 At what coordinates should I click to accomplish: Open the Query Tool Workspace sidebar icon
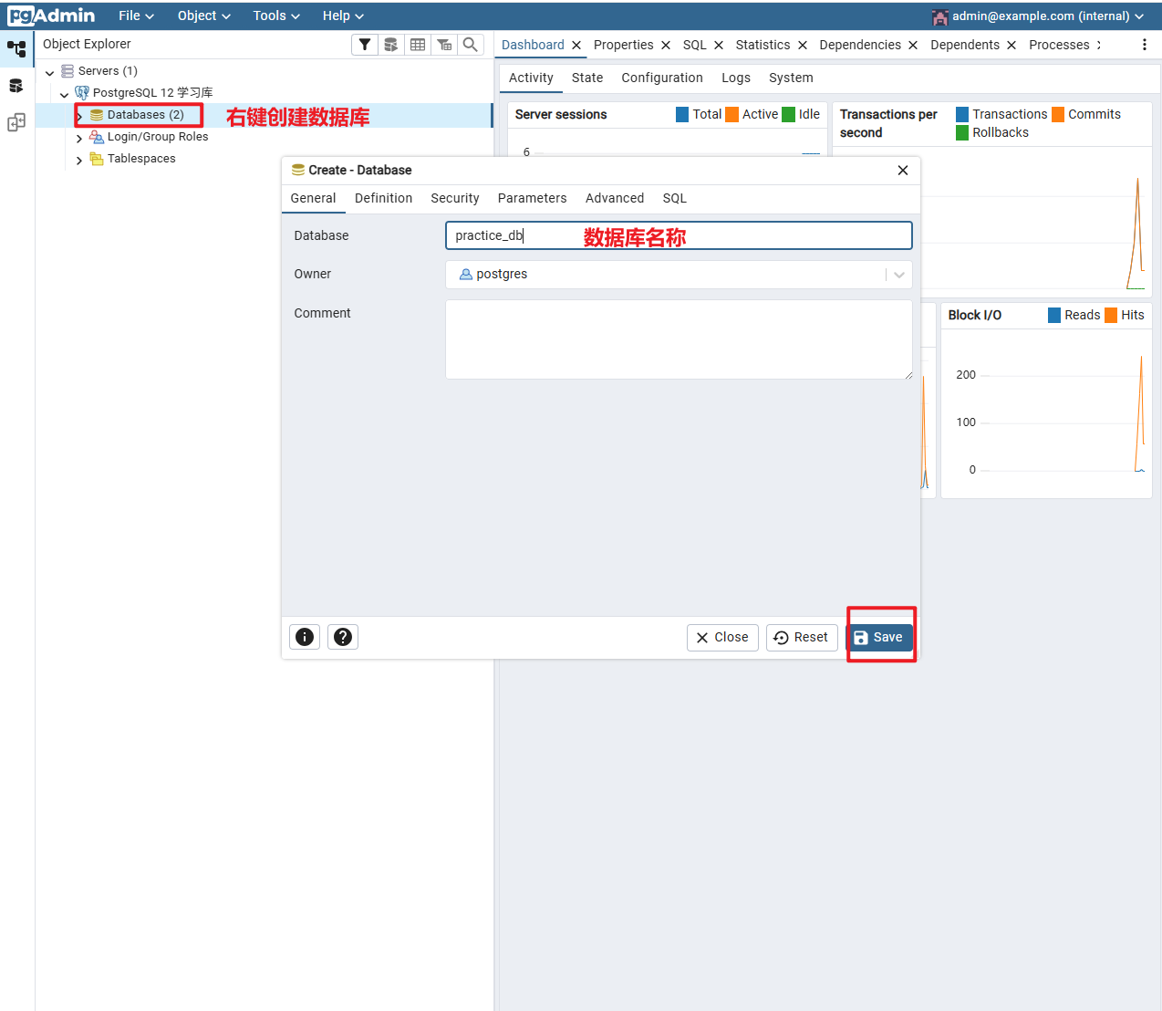point(16,86)
